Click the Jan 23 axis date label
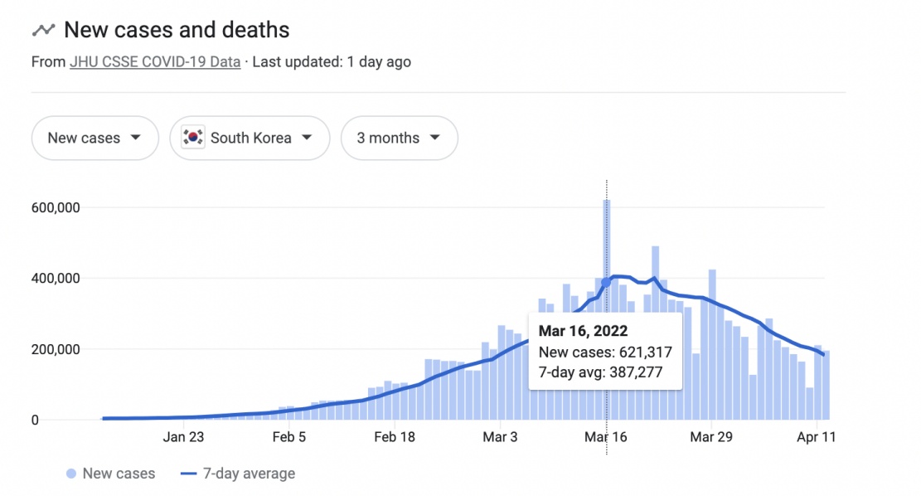 coord(183,437)
